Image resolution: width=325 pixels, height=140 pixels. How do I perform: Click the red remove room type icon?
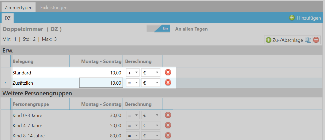point(316,40)
